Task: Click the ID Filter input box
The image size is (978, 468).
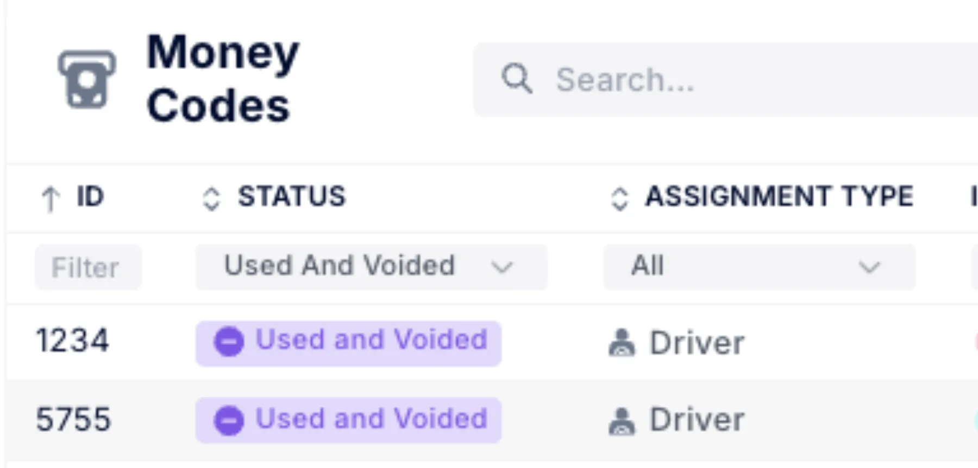Action: click(88, 267)
